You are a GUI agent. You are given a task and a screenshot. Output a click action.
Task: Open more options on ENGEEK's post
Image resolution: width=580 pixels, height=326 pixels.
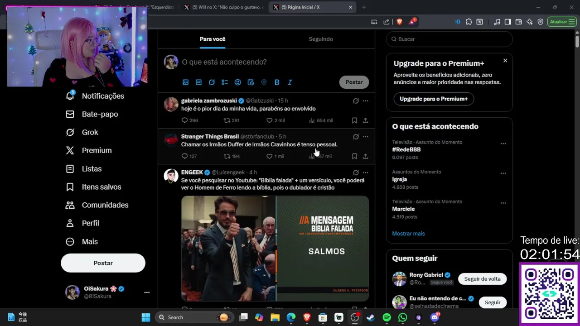point(365,173)
